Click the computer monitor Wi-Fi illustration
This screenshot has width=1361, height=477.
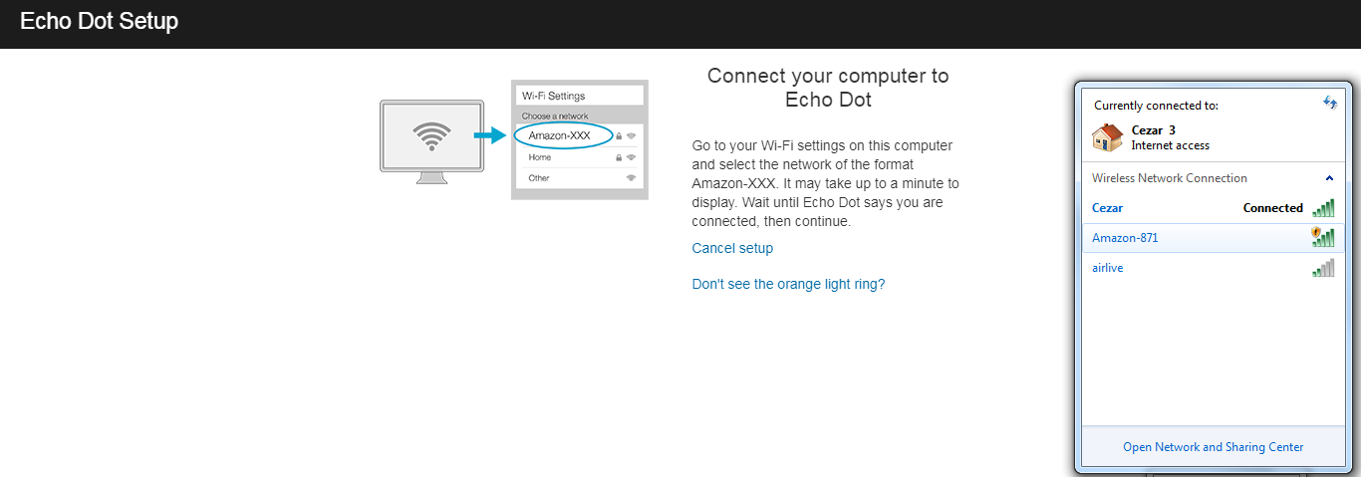point(431,141)
